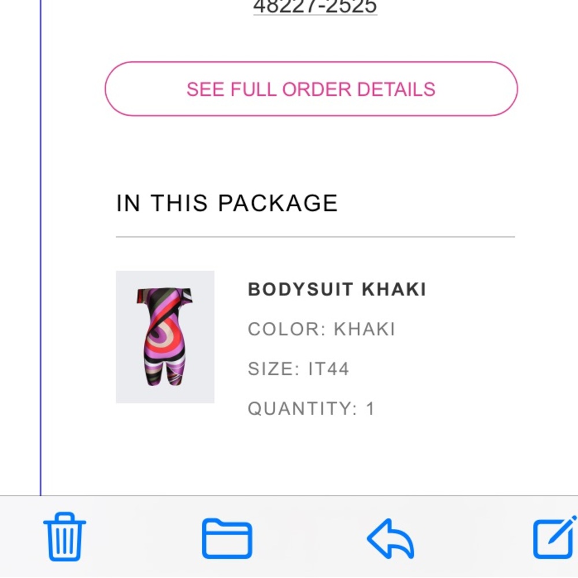Image resolution: width=578 pixels, height=578 pixels.
Task: Tap the word BODYSUIT in product name
Action: pyautogui.click(x=300, y=289)
